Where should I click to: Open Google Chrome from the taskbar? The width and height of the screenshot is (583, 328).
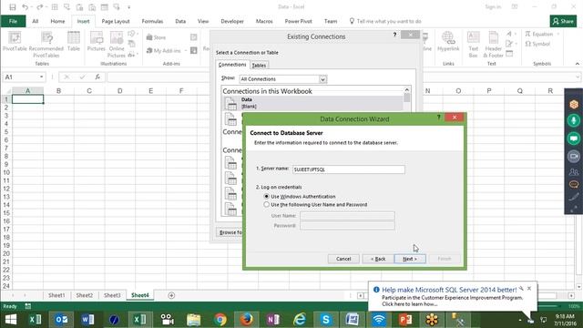tap(220, 320)
